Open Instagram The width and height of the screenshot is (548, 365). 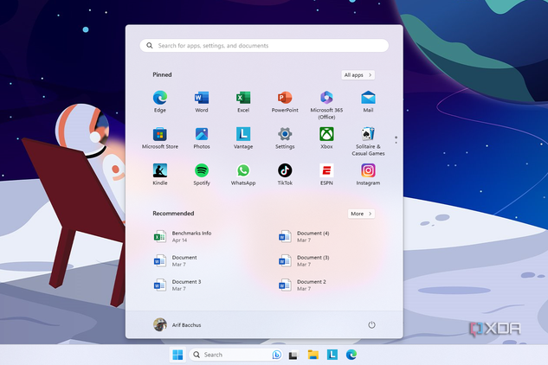point(368,175)
